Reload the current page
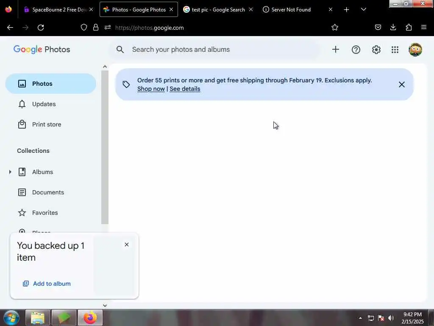 (x=41, y=28)
